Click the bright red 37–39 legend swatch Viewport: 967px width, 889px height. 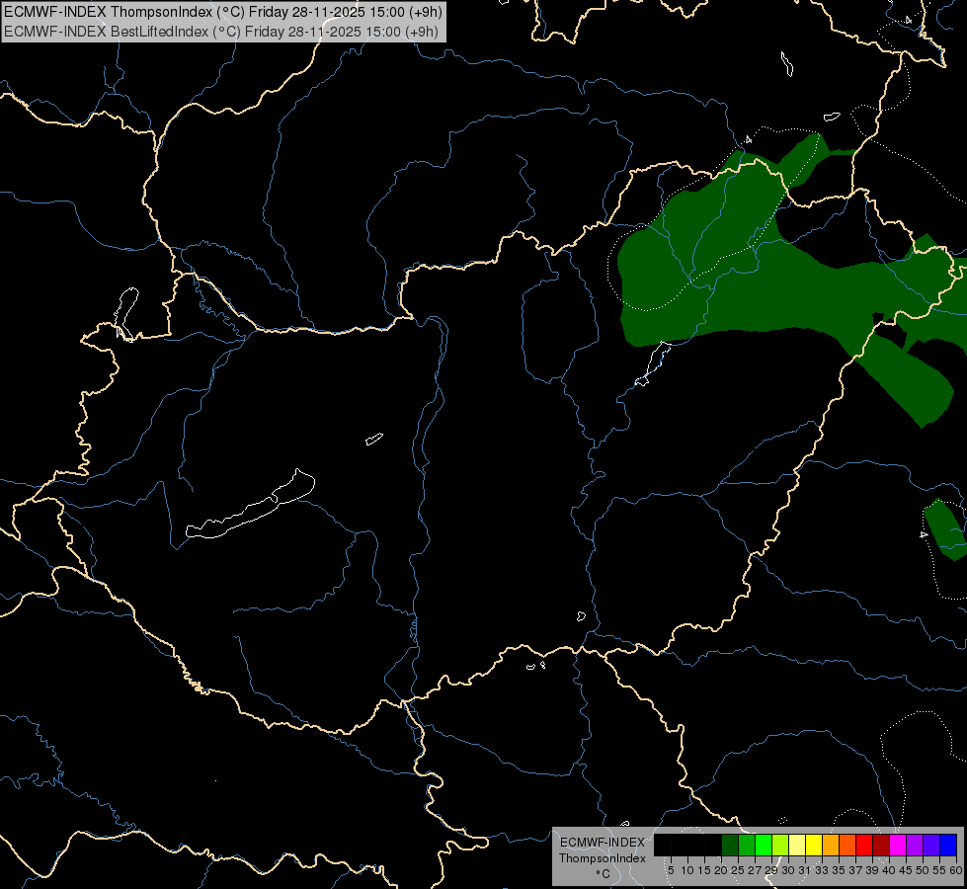point(864,846)
